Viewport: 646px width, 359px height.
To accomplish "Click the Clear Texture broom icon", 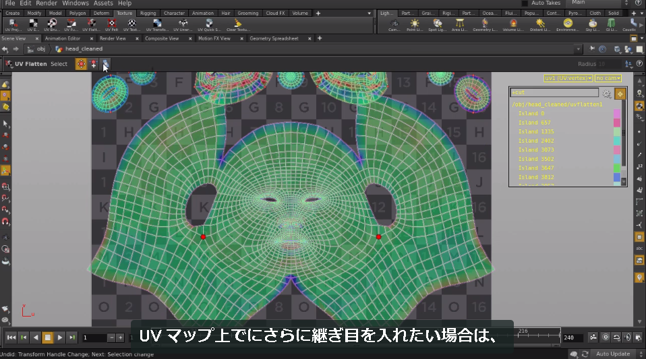I will [x=238, y=25].
